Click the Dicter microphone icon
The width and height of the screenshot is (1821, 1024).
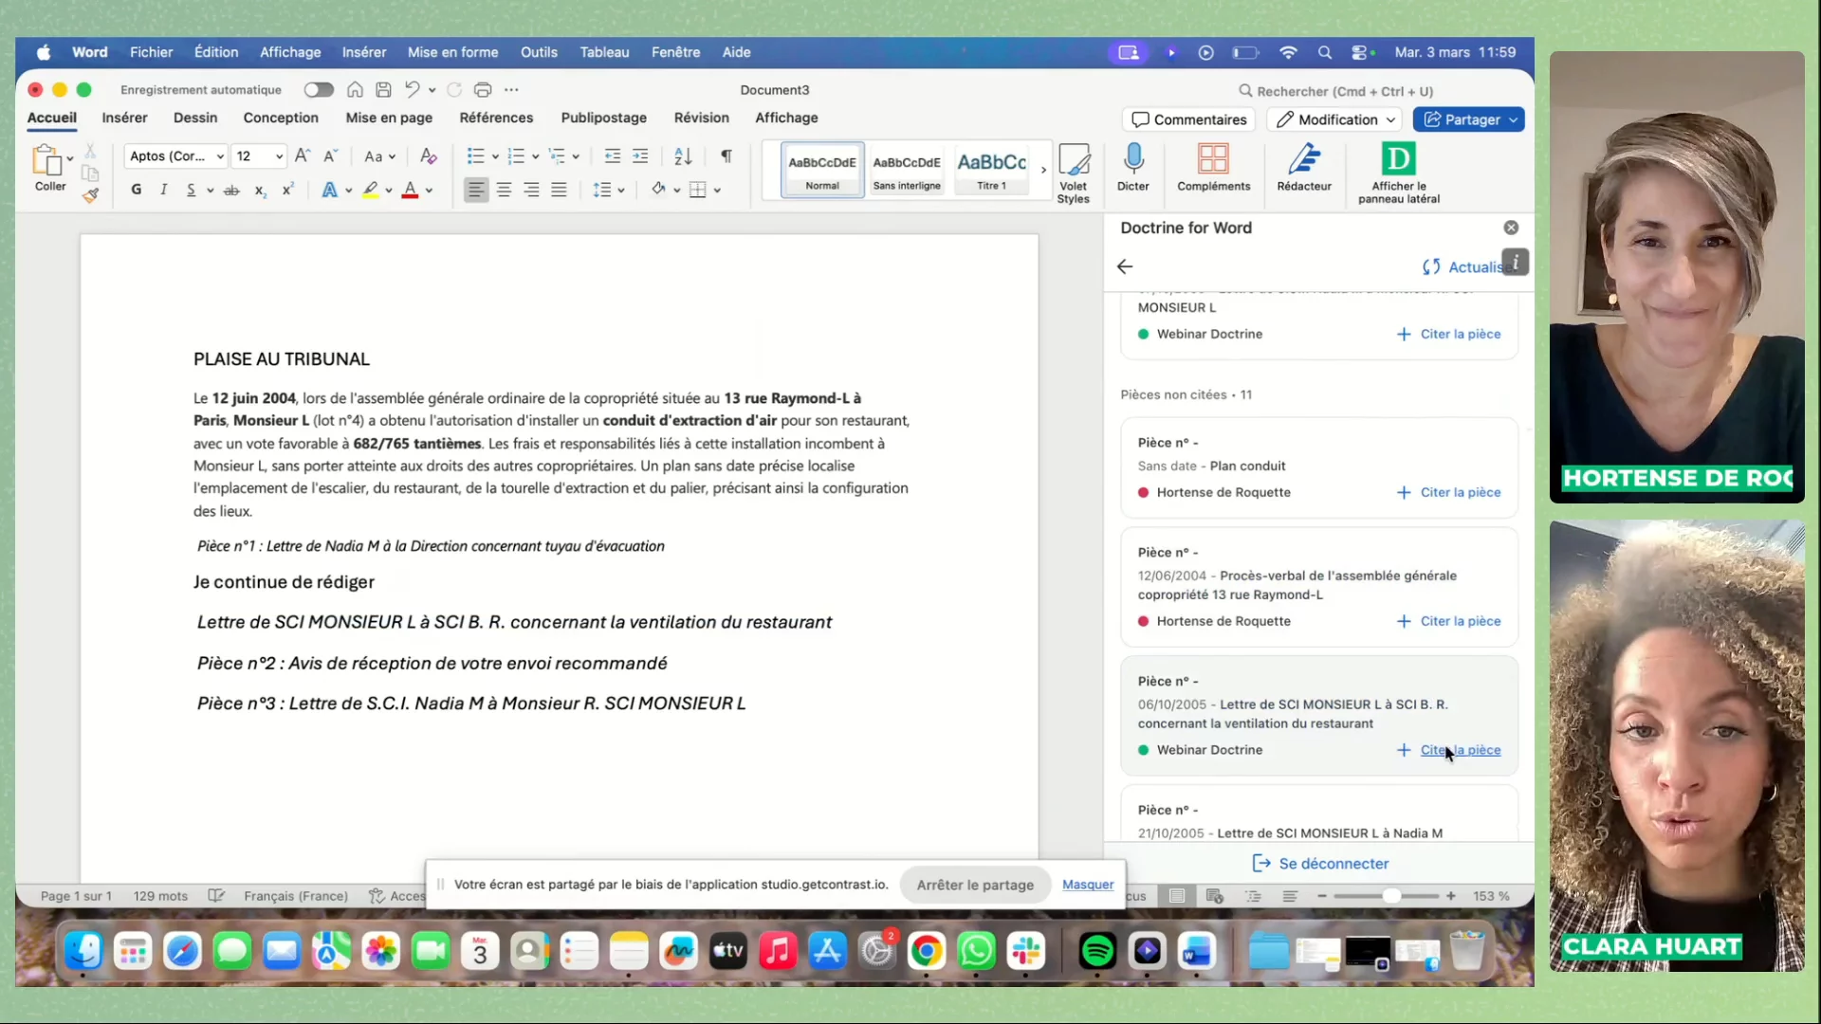1132,159
